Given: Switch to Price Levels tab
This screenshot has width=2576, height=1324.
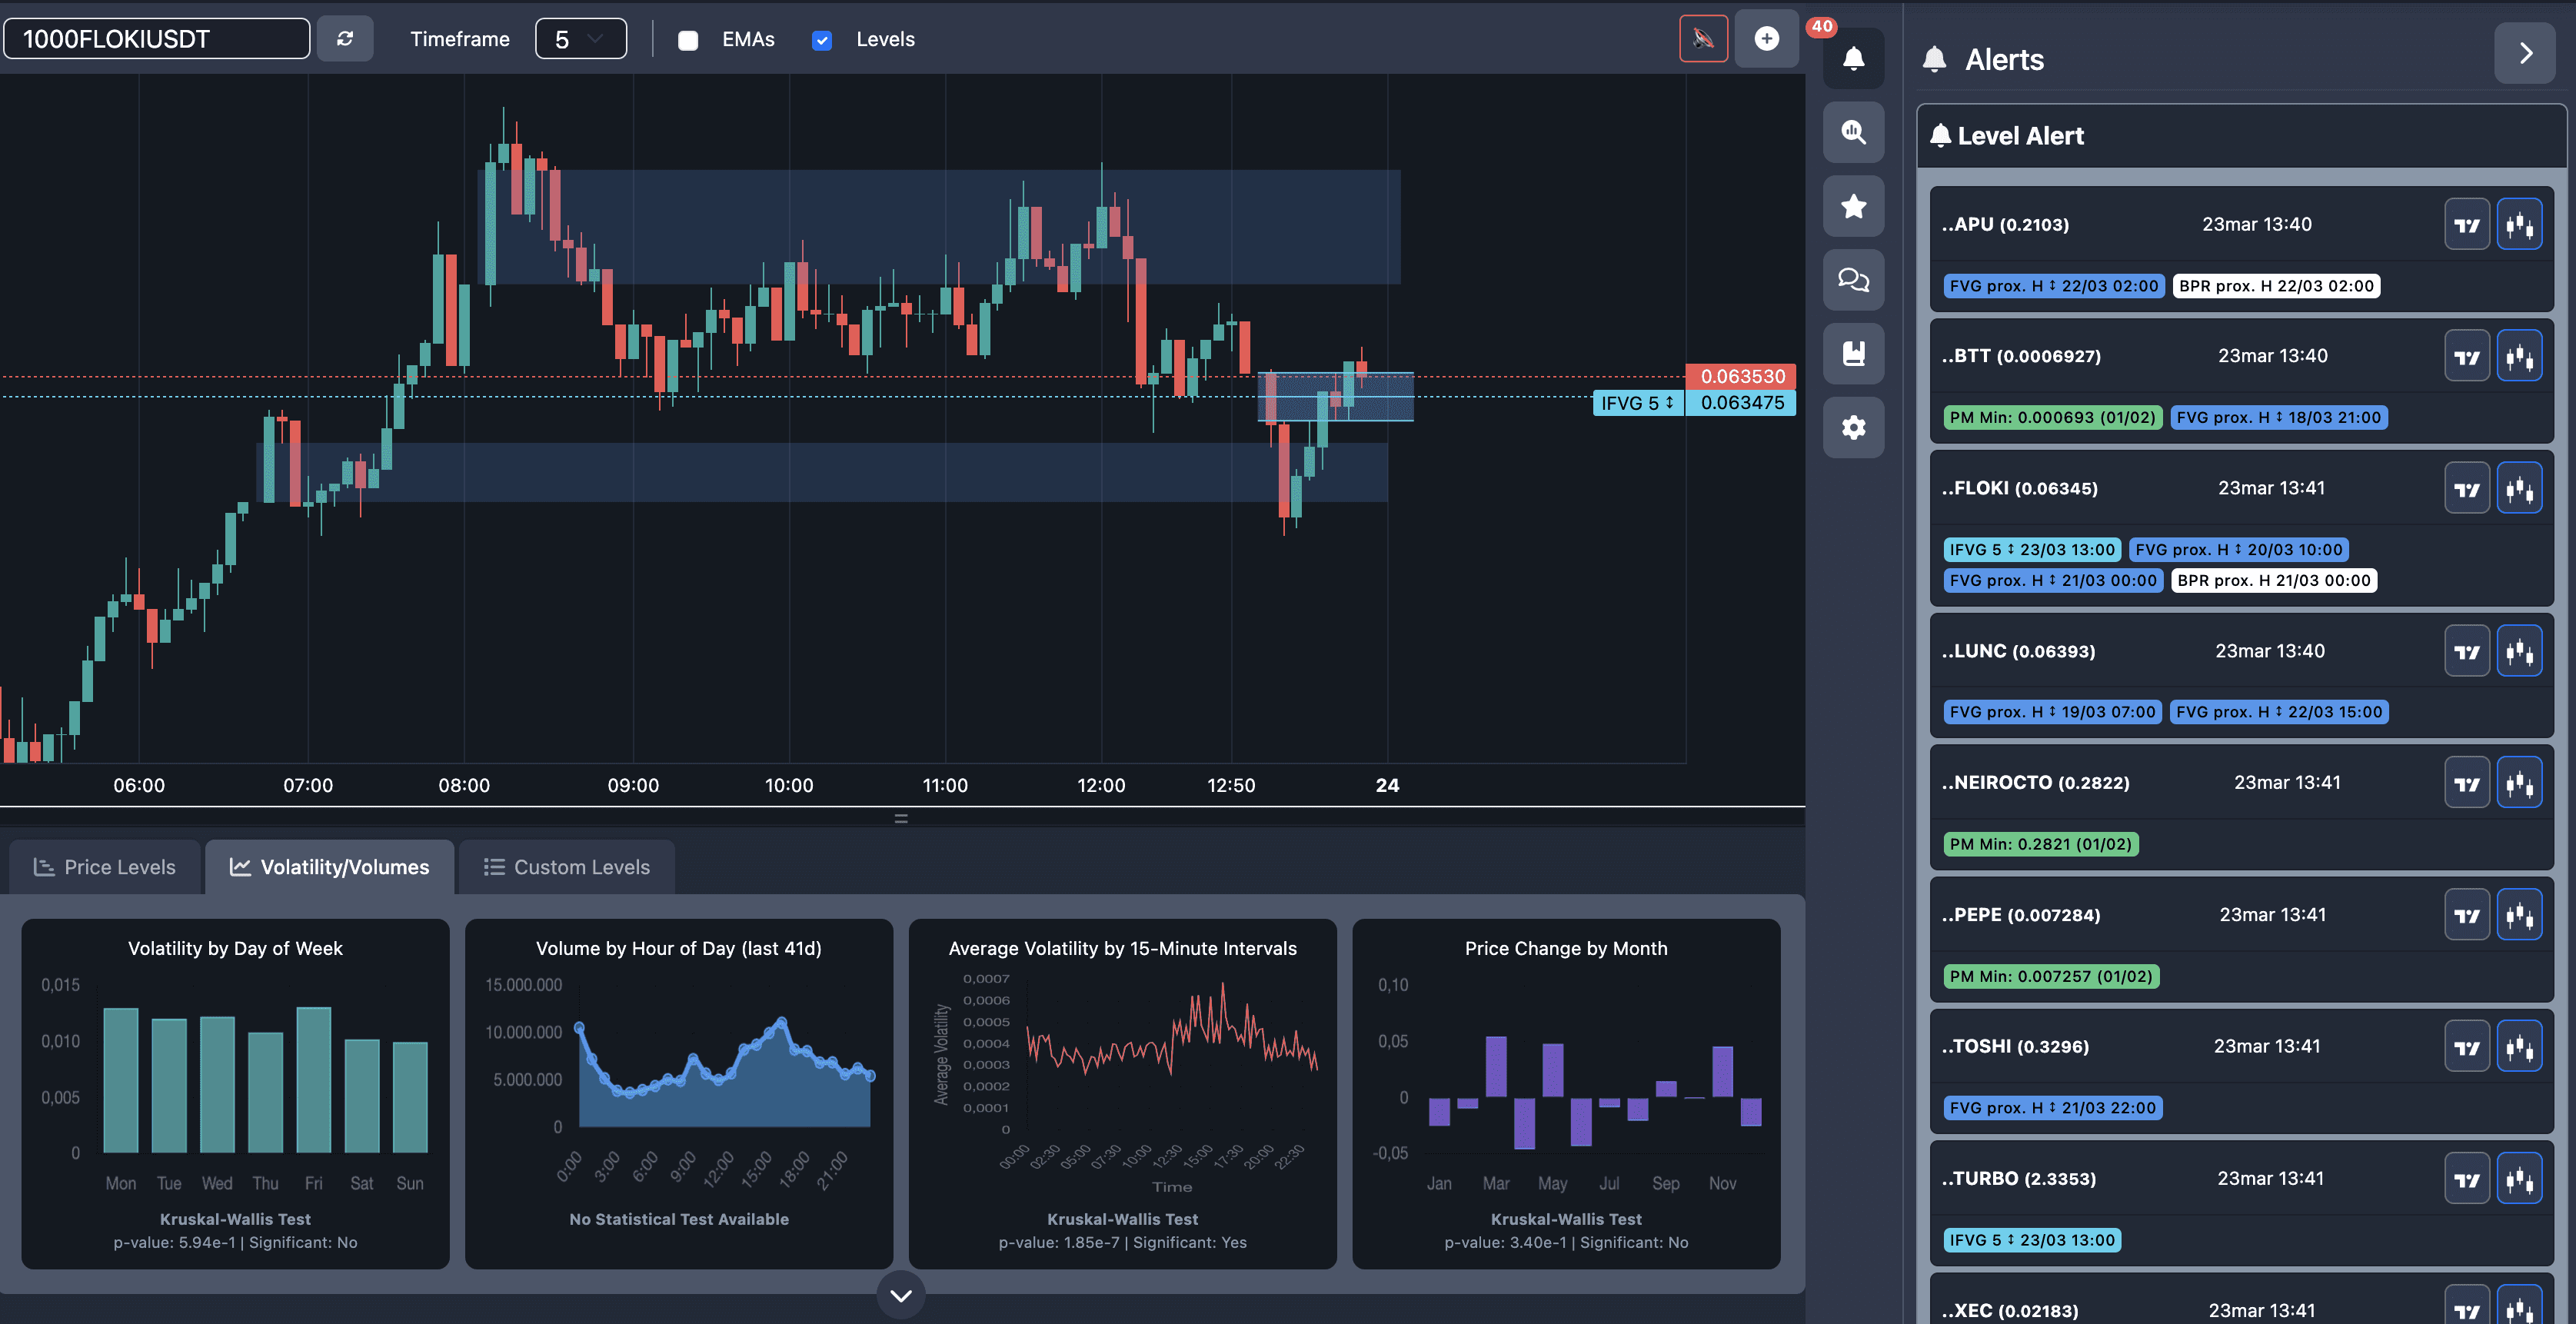Looking at the screenshot, I should point(104,867).
